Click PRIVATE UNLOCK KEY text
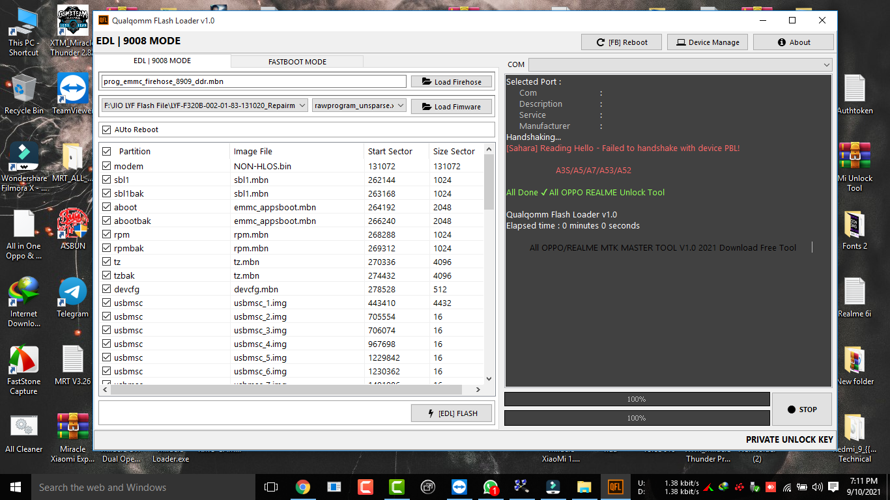The height and width of the screenshot is (500, 890). click(790, 439)
